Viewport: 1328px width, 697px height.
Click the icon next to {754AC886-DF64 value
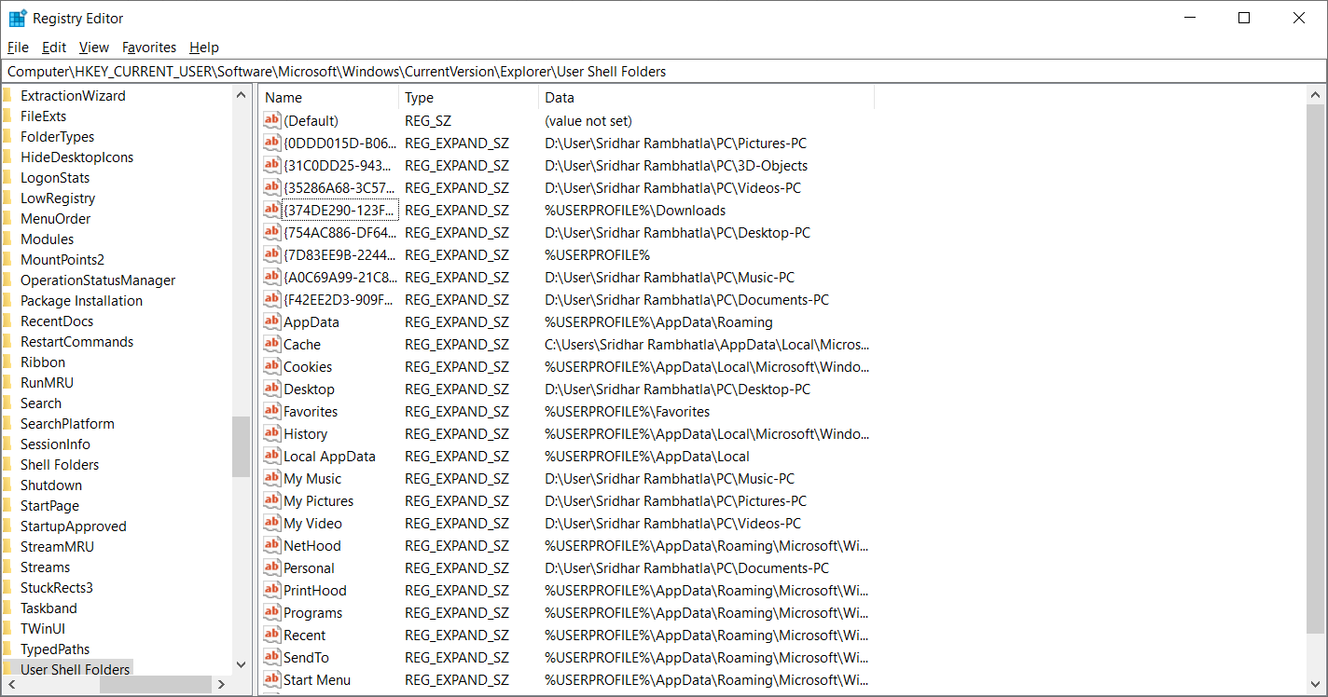[271, 232]
